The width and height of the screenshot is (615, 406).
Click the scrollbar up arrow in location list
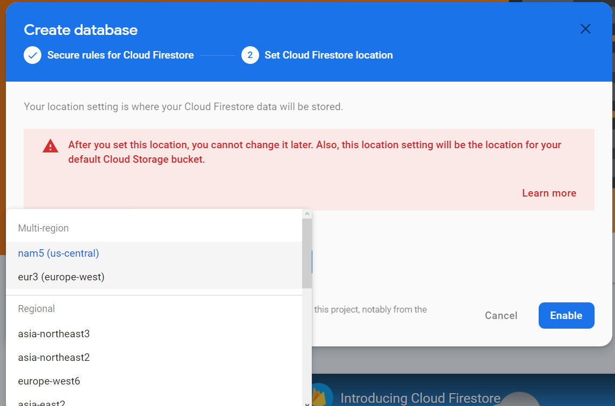pos(307,214)
